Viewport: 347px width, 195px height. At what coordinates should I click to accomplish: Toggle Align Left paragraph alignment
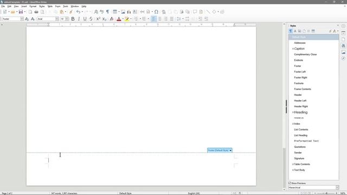153,19
